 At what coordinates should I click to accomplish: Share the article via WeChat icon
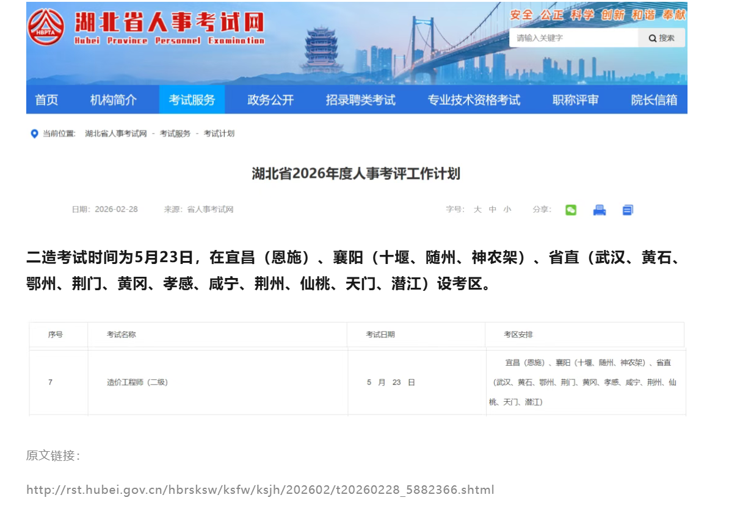[x=571, y=209]
